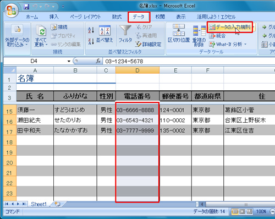Switch to Normal view icon
This screenshot has width=275, height=219.
point(235,212)
